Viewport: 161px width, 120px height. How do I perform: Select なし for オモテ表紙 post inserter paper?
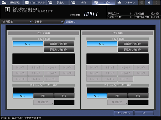tap(23, 96)
